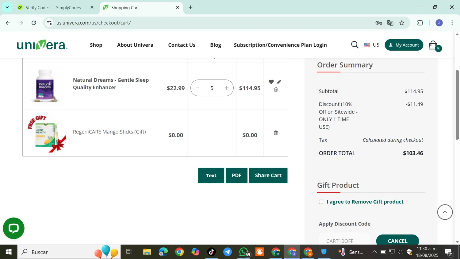This screenshot has height=259, width=460.
Task: Open Microsoft Edge from the taskbar
Action: tap(163, 252)
